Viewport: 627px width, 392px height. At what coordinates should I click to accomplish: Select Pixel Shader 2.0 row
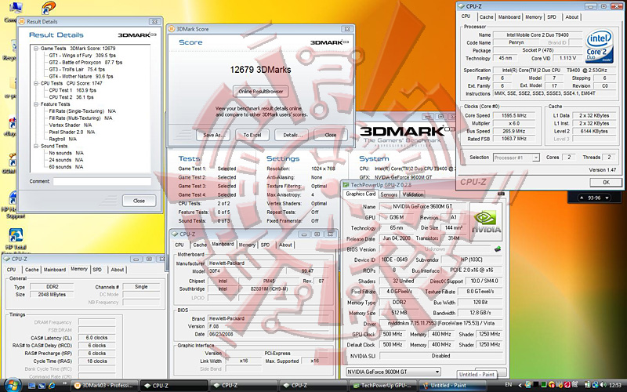(x=71, y=132)
